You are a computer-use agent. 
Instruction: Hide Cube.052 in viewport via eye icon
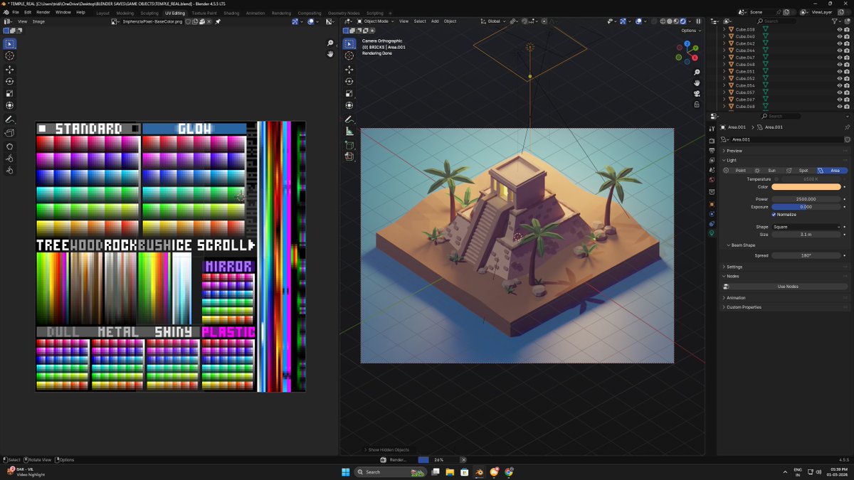840,78
